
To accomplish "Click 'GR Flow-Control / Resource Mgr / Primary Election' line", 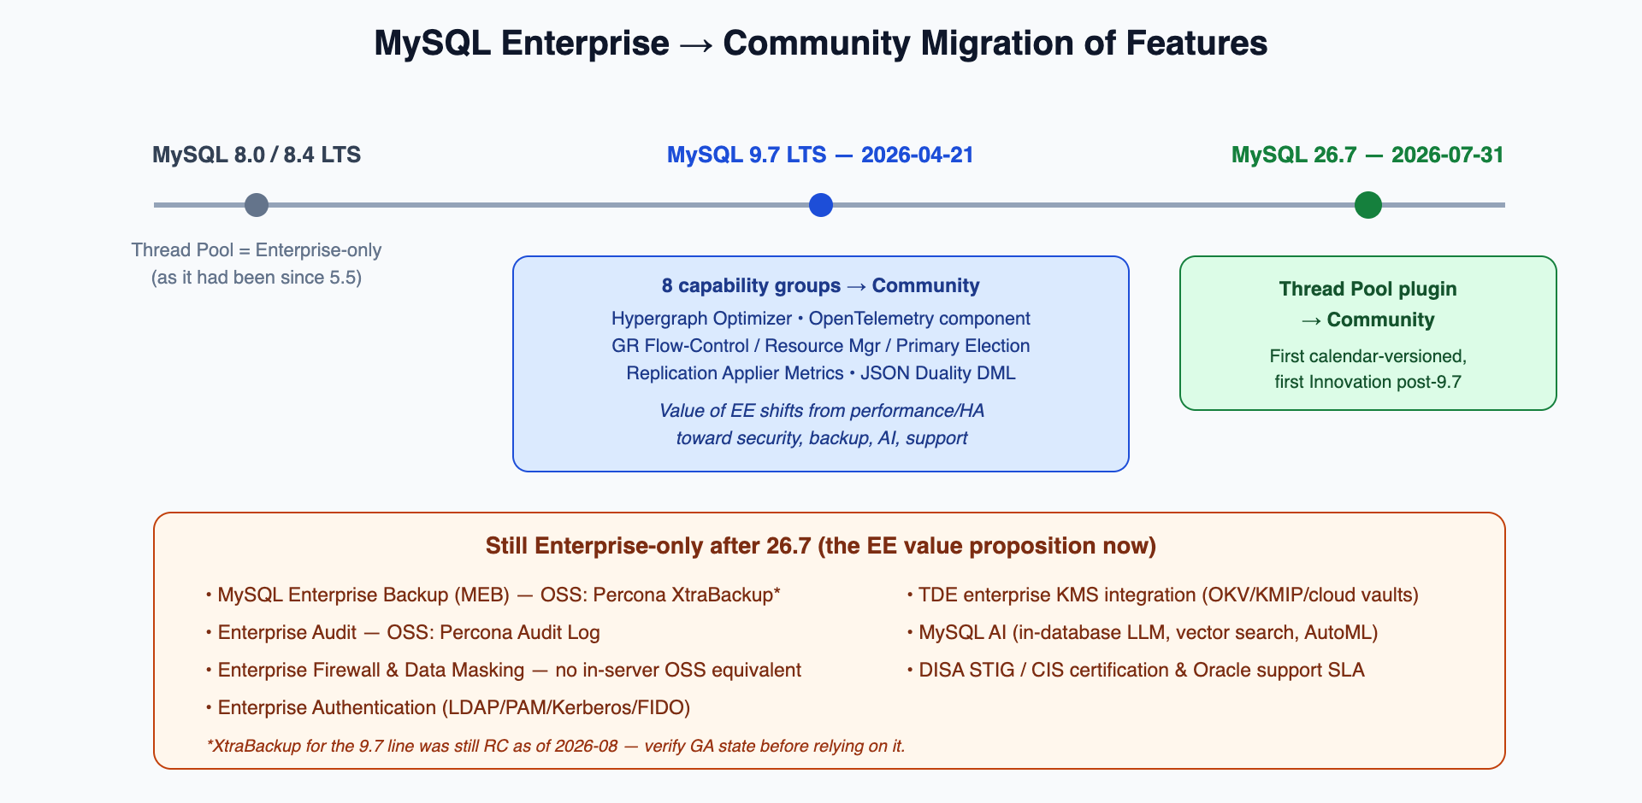I will pos(821,346).
